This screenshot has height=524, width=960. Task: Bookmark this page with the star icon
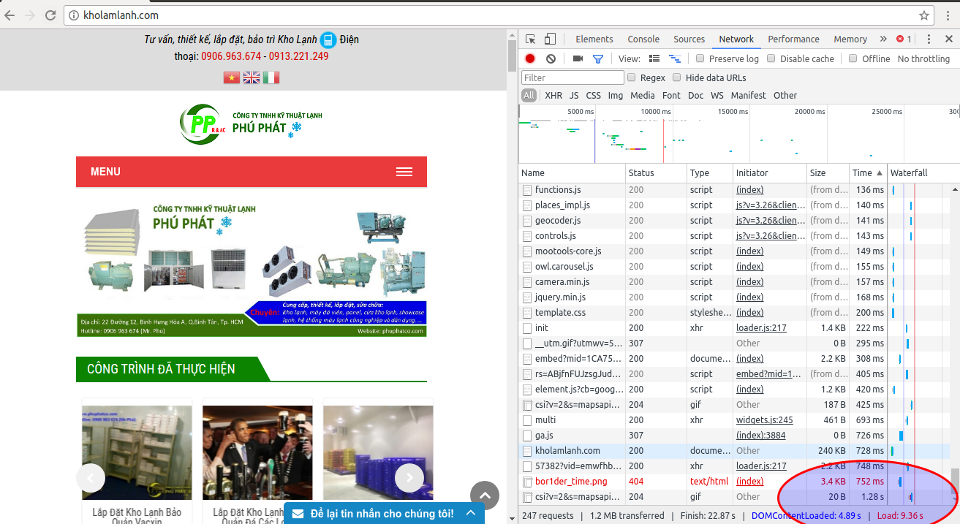coord(924,15)
